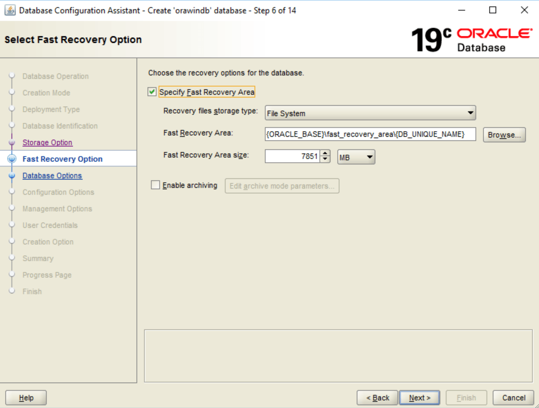Open Recovery files storage type dropdown
539x408 pixels.
(370, 113)
